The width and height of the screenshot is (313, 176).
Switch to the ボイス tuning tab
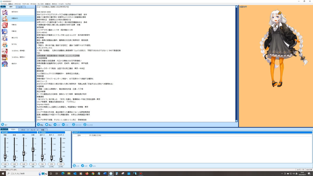[23, 130]
